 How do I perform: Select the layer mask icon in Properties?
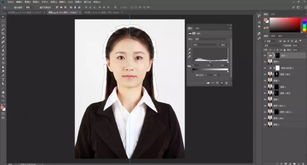pyautogui.click(x=194, y=34)
